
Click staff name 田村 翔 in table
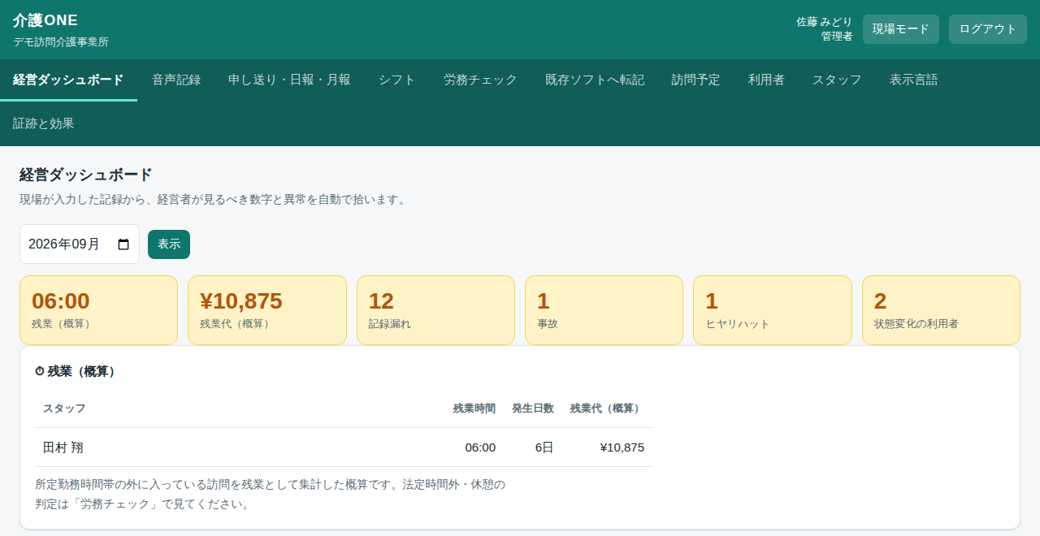tap(63, 447)
